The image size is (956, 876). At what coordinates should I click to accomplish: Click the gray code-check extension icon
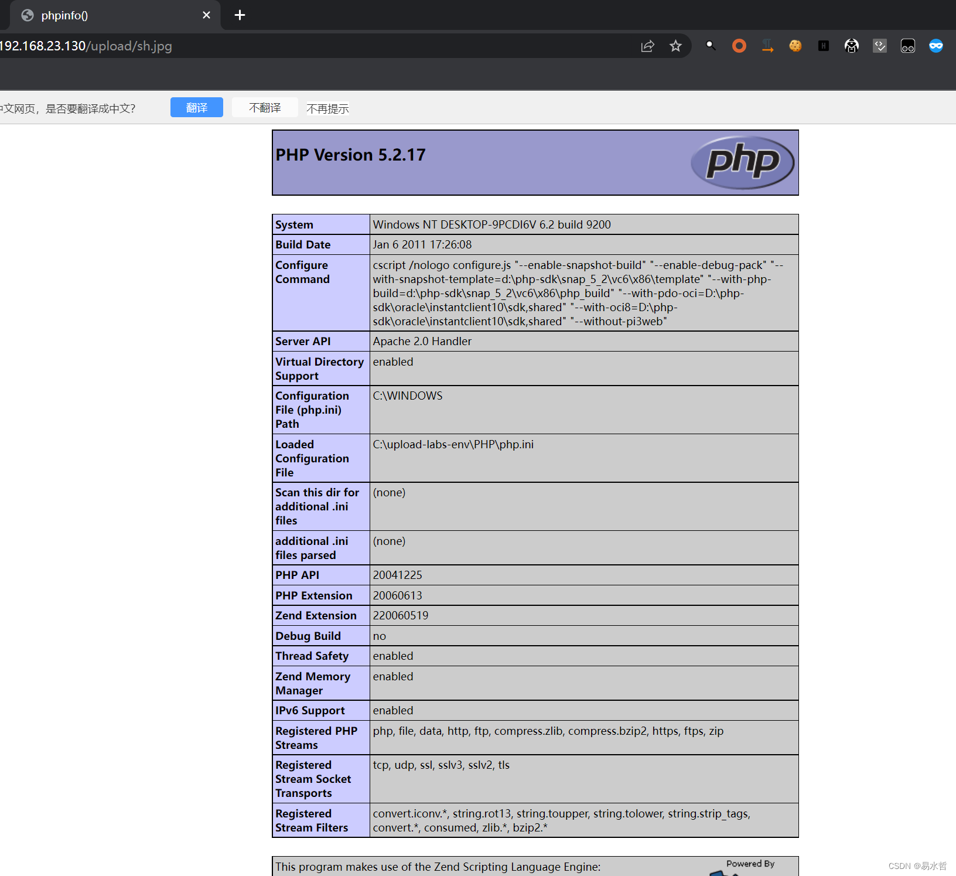(x=880, y=46)
